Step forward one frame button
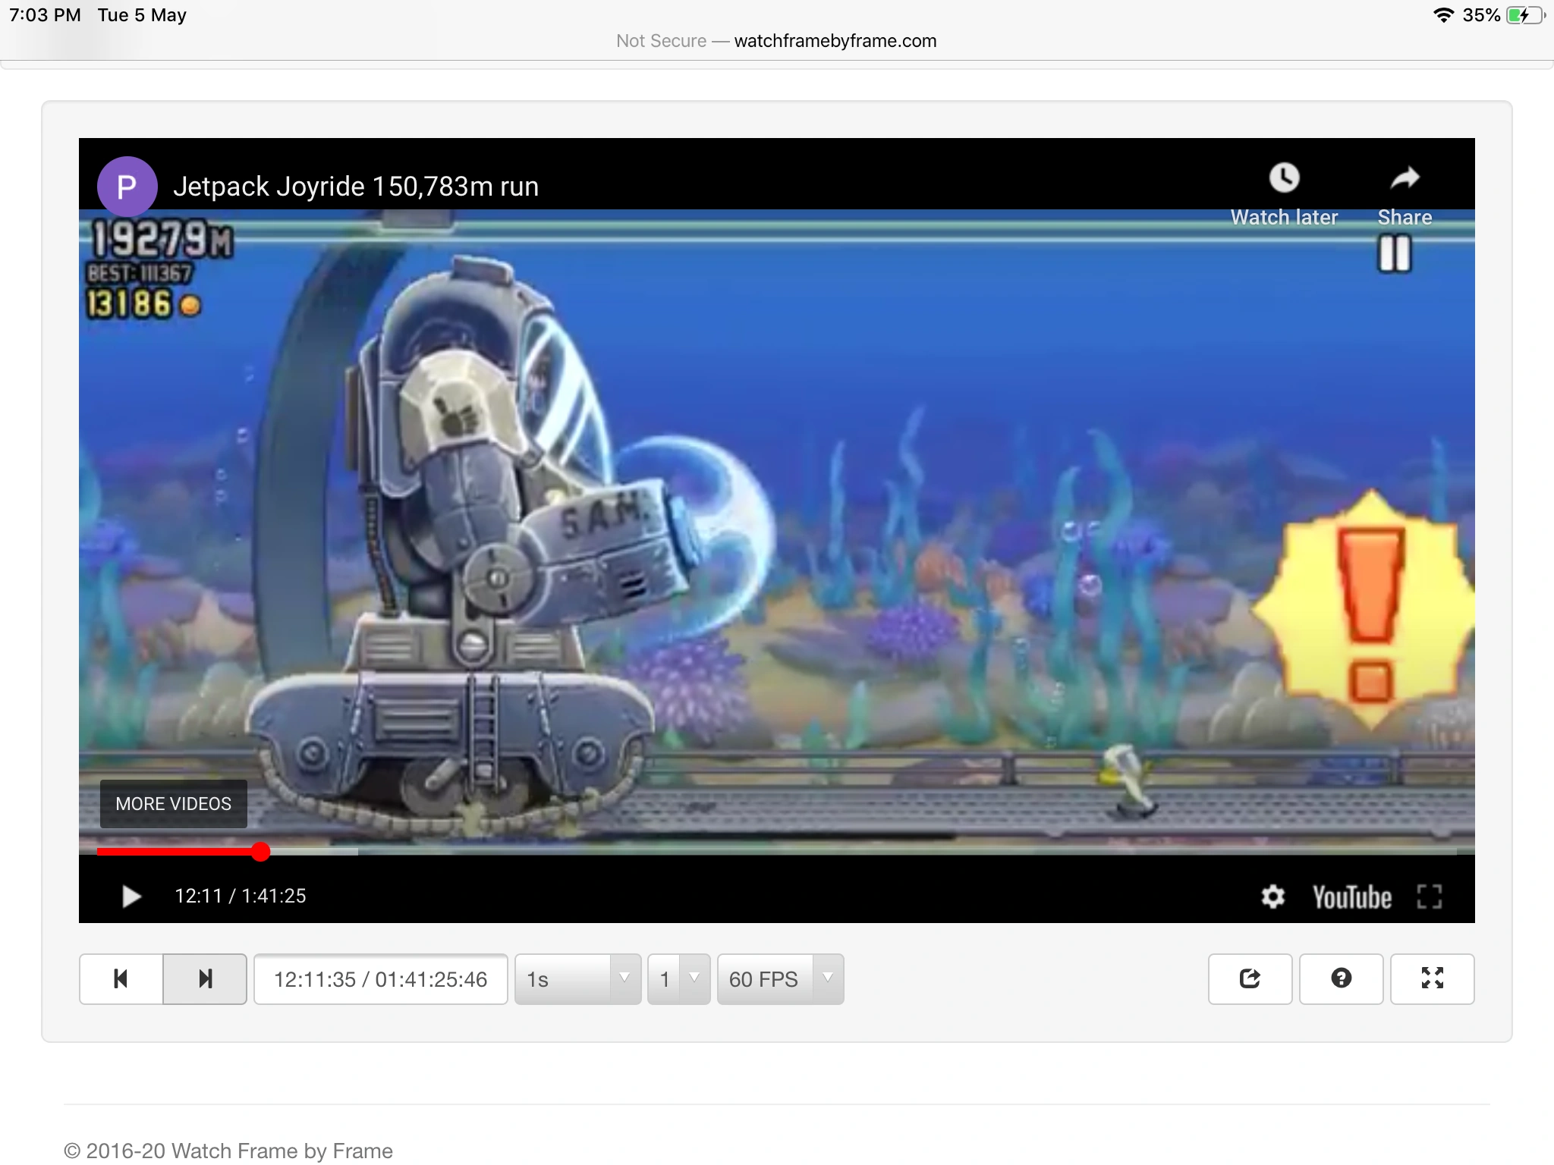Screen dimensions: 1554x1165 [x=205, y=978]
